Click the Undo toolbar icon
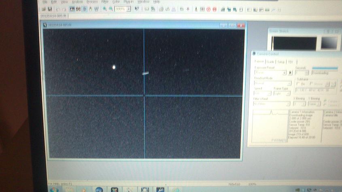342x192 pixels. click(x=58, y=9)
